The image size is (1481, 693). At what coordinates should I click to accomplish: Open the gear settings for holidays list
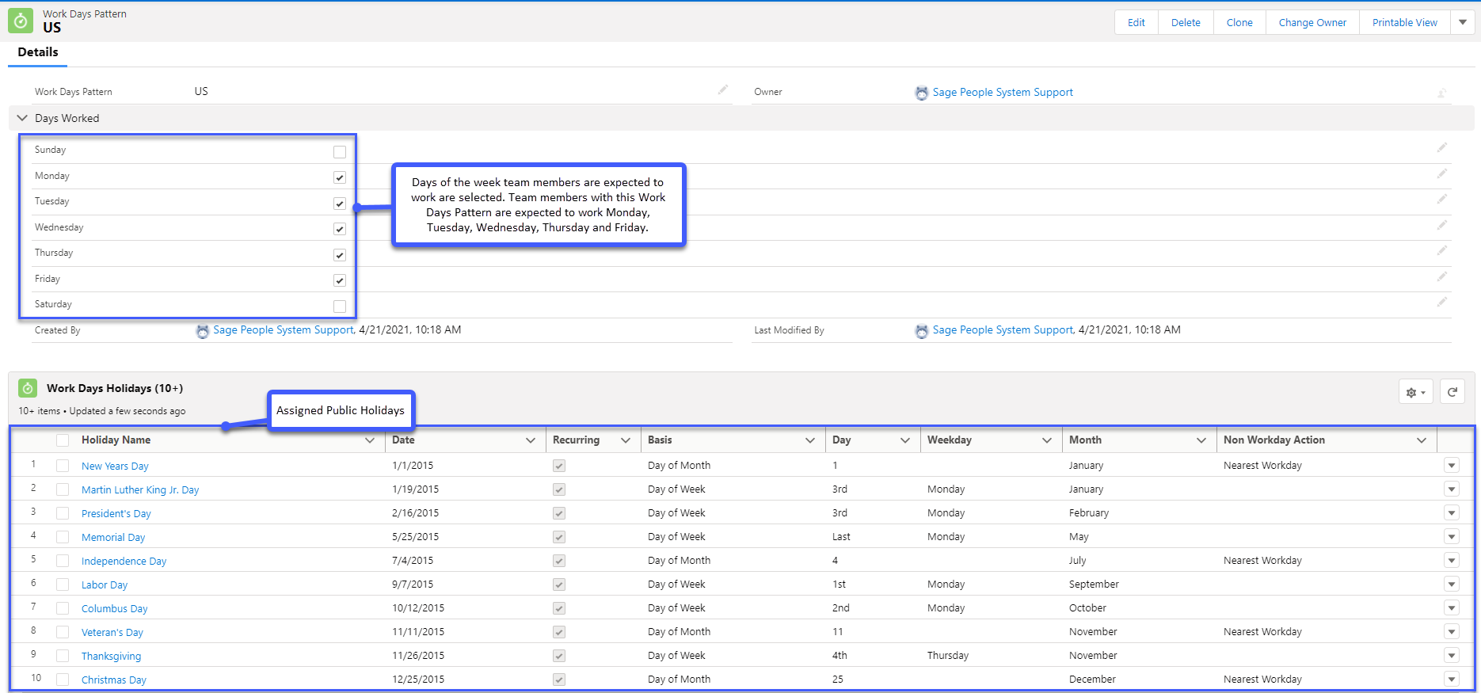point(1415,392)
